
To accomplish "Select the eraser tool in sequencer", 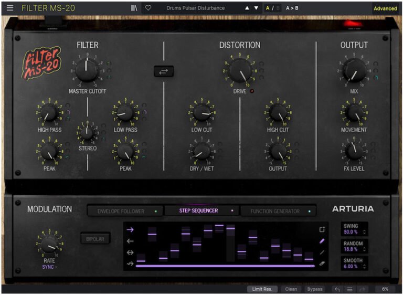I will tap(322, 264).
